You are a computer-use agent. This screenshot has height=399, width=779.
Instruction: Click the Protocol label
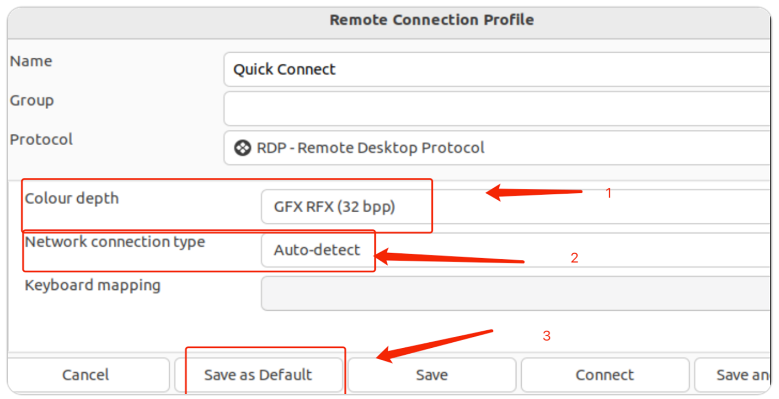(41, 140)
